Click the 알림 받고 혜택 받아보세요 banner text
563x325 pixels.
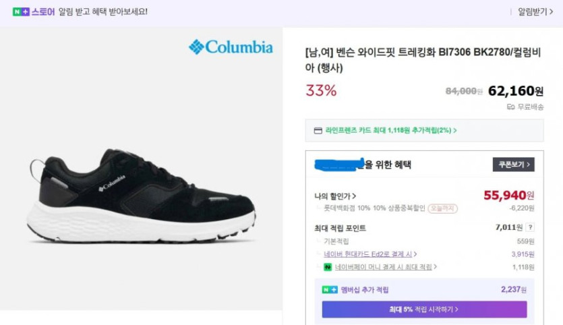pos(102,11)
